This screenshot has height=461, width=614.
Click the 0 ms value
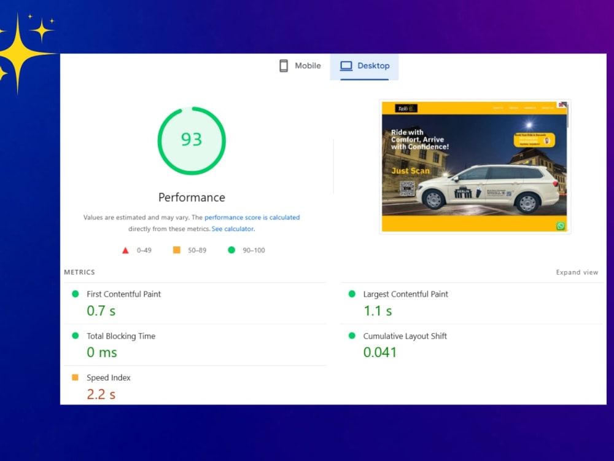pos(102,352)
